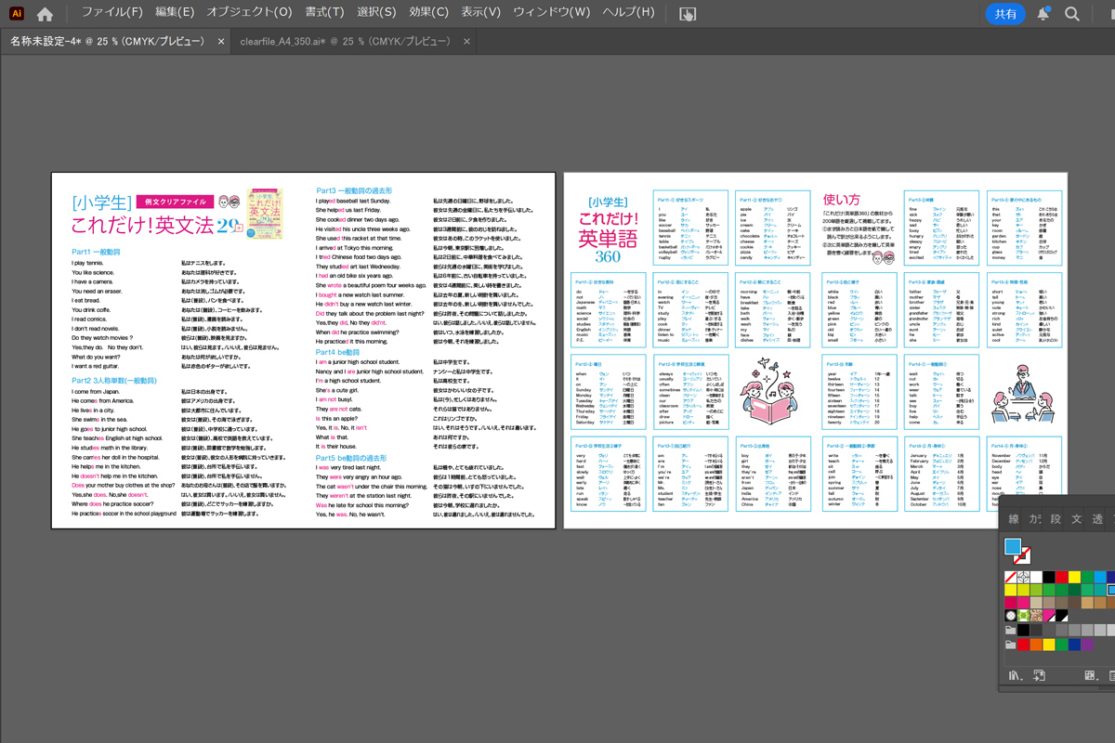Select the bright color group folder
Viewport: 1115px width, 743px height.
pyautogui.click(x=1010, y=644)
